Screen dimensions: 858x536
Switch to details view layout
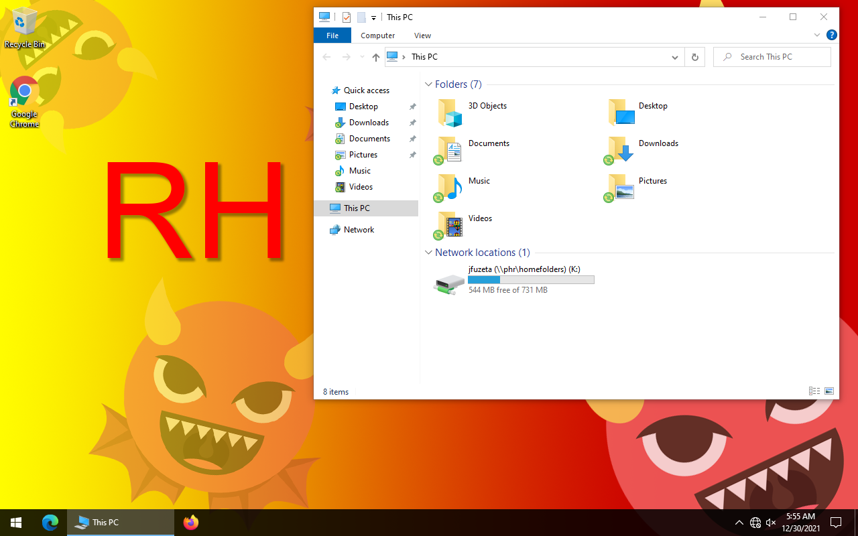tap(814, 391)
